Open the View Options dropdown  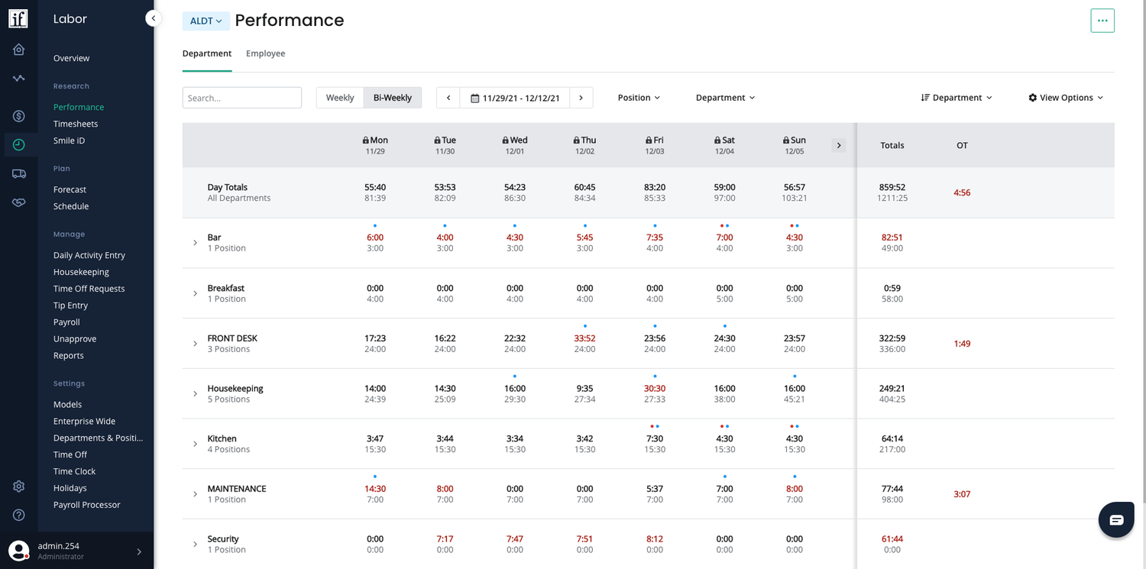[x=1066, y=98]
